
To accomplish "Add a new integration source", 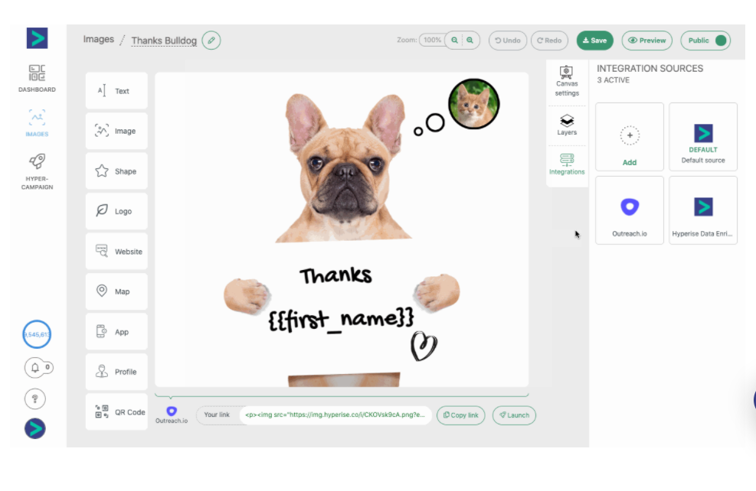I will pos(629,136).
